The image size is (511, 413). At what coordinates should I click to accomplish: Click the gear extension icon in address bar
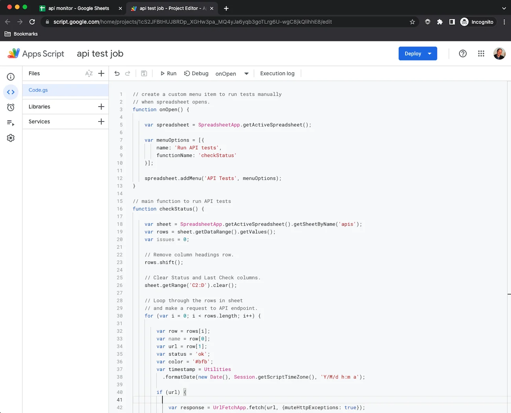click(x=428, y=22)
